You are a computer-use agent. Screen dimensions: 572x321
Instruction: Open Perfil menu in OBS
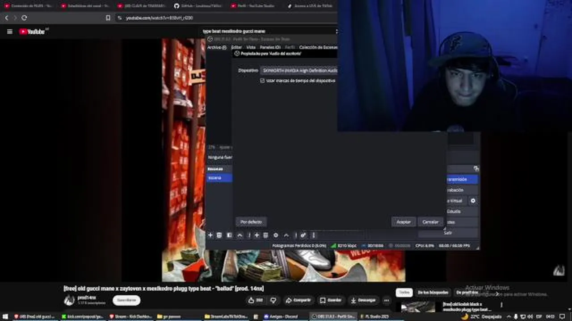pyautogui.click(x=290, y=47)
